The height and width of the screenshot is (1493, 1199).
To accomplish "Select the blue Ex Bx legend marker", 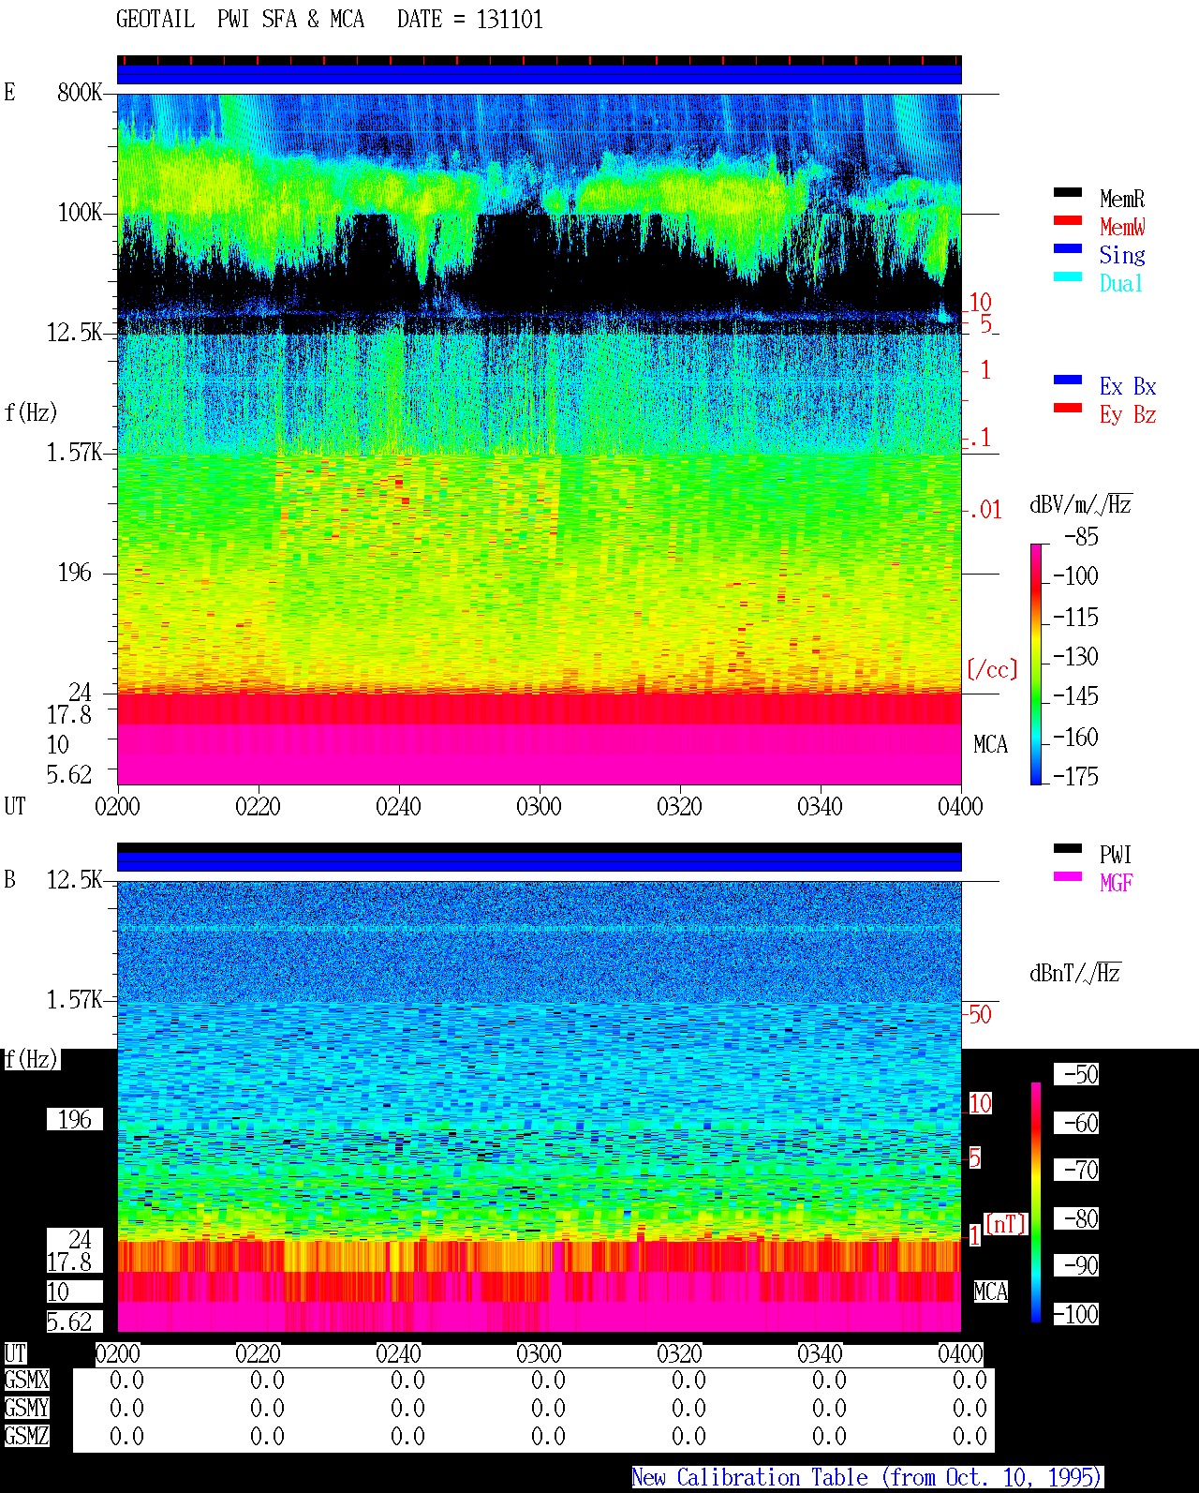I will pos(1068,380).
